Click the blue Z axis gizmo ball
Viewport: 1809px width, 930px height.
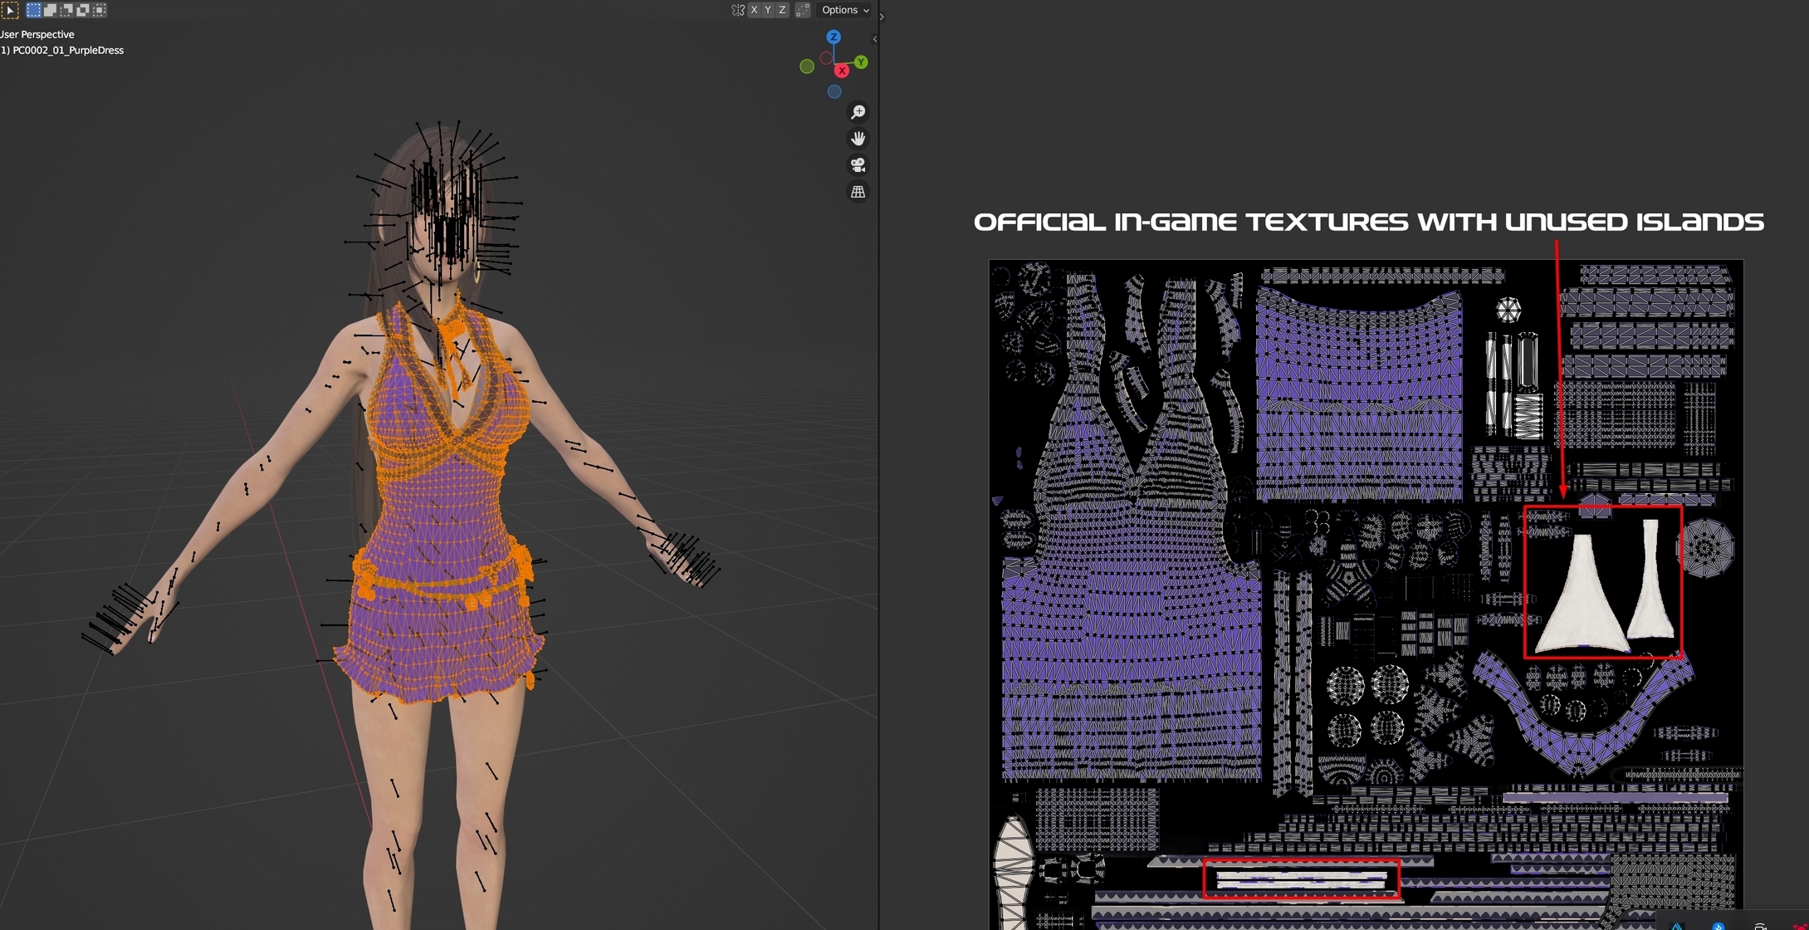point(834,37)
